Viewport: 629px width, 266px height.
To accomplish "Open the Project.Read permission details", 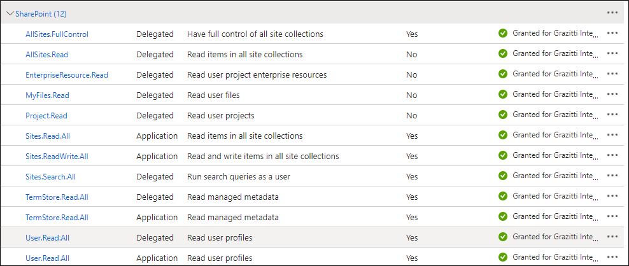I will pos(46,116).
